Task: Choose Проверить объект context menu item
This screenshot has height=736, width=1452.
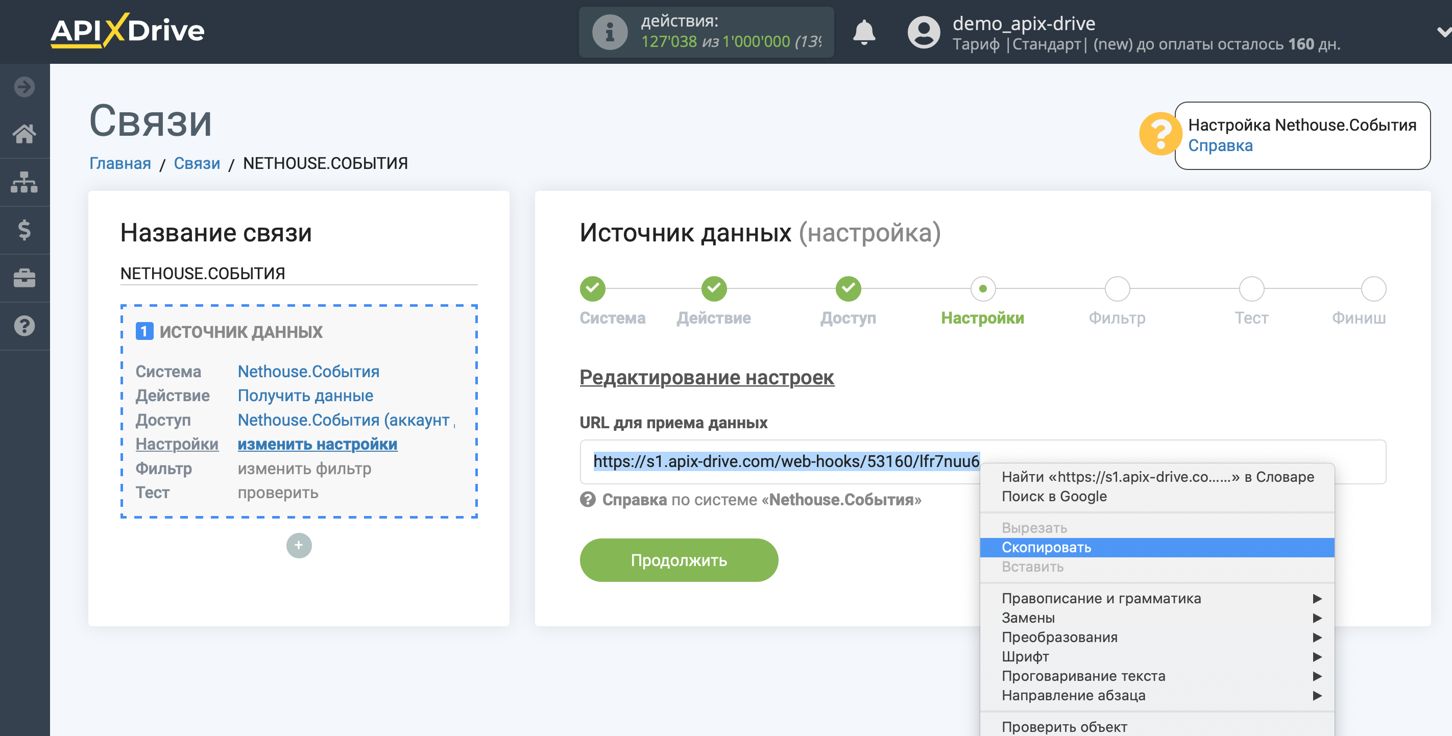Action: point(1157,727)
